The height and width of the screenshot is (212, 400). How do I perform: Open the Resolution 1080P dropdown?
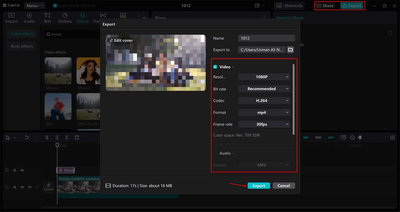tap(264, 77)
